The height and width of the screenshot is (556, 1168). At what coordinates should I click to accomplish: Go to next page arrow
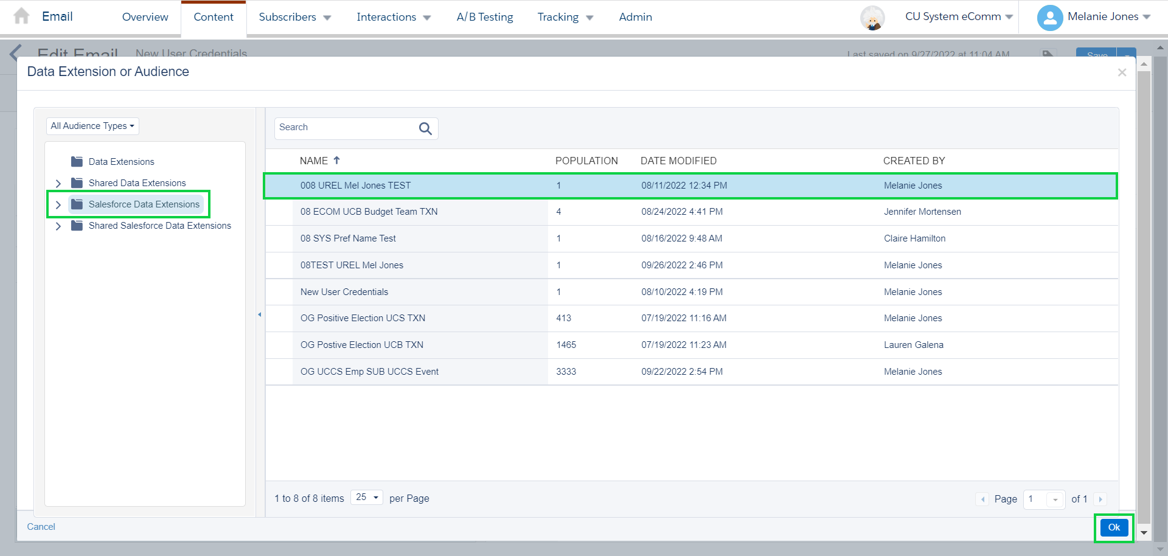coord(1100,499)
